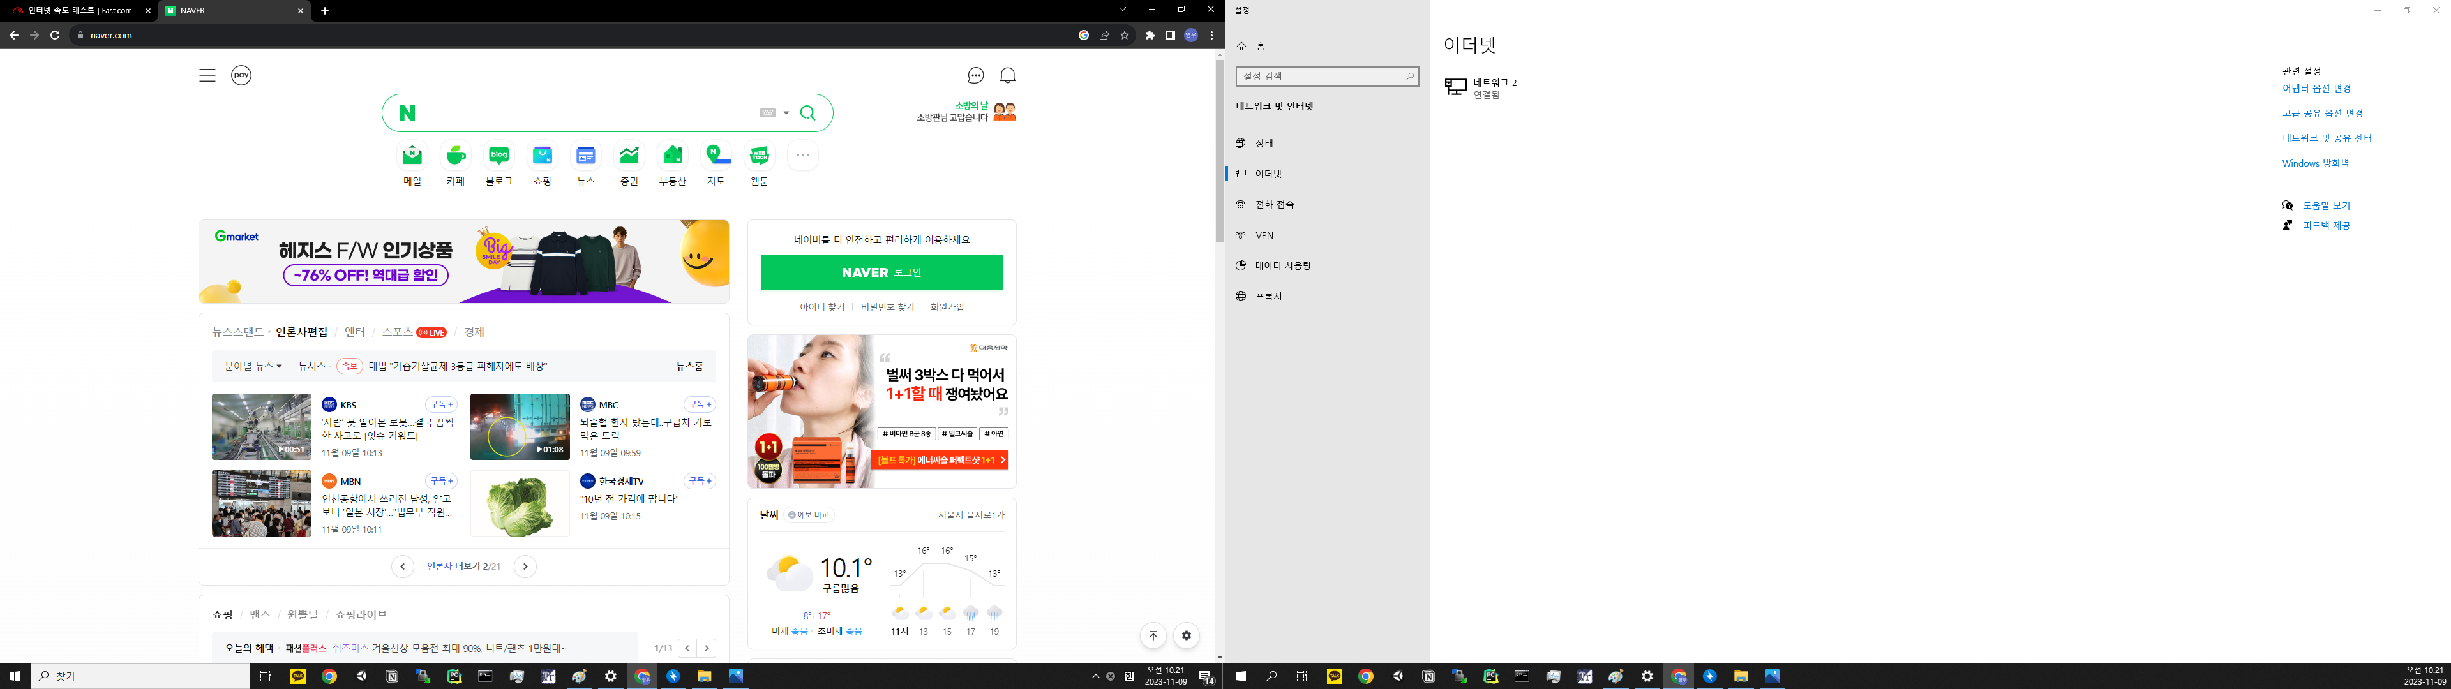Open the Naver Talk chat icon
Screen dimensions: 2451x689
click(x=975, y=75)
